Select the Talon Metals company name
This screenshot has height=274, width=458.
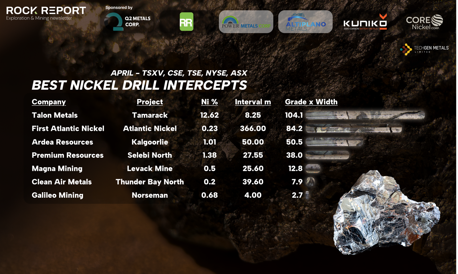55,115
